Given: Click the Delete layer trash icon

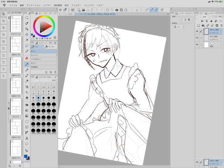Looking at the screenshot, I should (221, 26).
